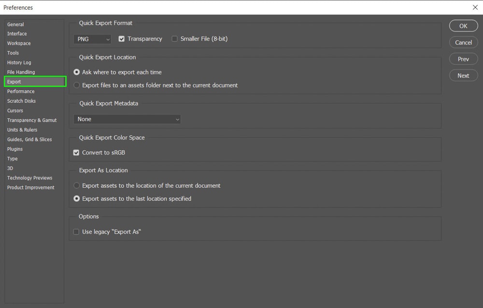Toggle Smaller File (8-bit) checkbox

pyautogui.click(x=175, y=39)
